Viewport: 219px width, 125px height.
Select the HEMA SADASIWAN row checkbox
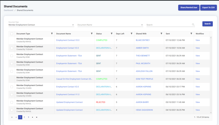point(12,110)
